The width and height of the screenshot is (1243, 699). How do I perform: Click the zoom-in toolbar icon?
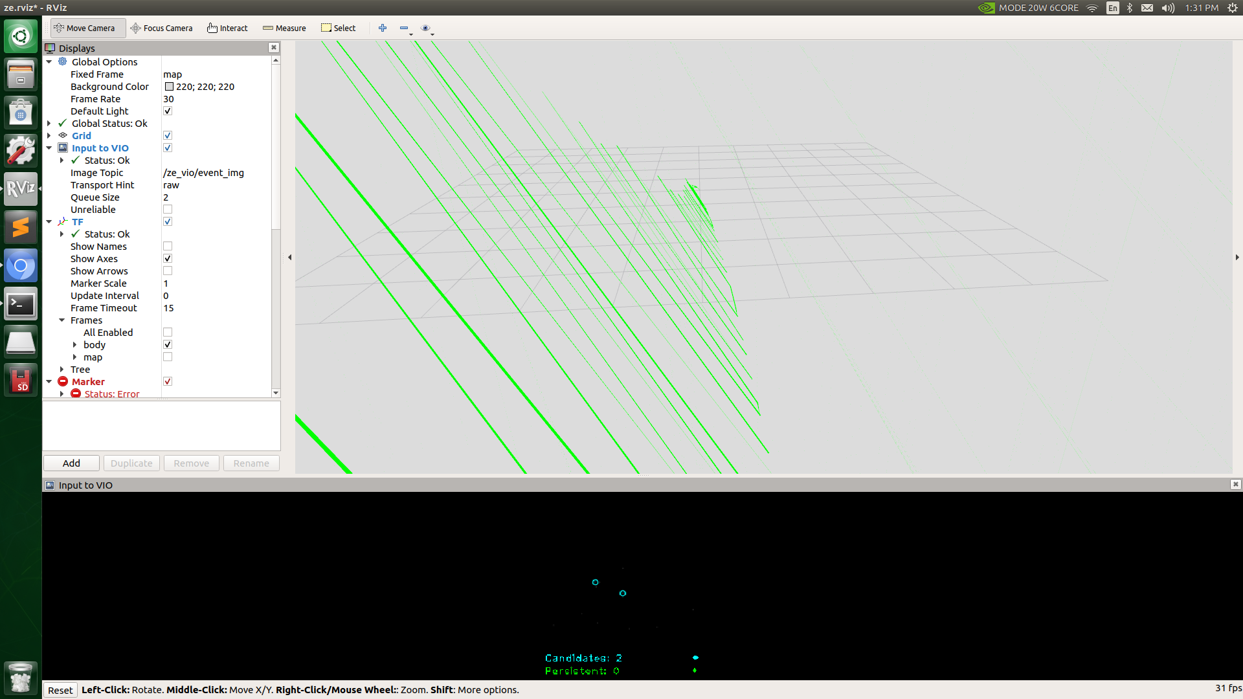pos(383,28)
